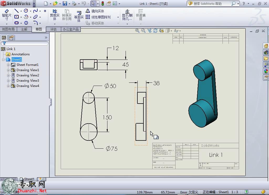
Task: Select the Point sketch tool
Action: coord(45,11)
